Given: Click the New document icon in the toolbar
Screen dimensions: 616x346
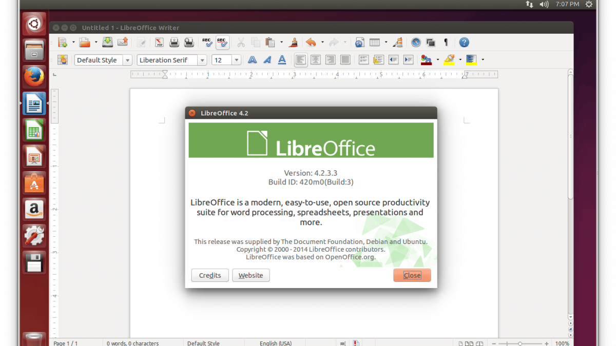Looking at the screenshot, I should pyautogui.click(x=63, y=43).
